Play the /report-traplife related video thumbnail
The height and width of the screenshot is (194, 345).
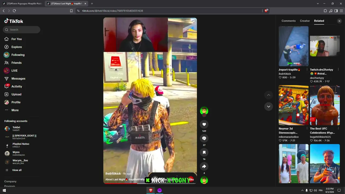[x=294, y=46]
